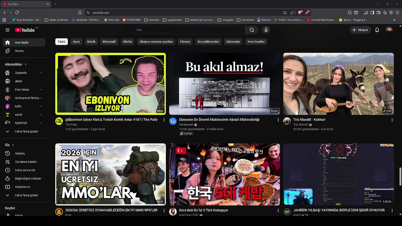The height and width of the screenshot is (226, 402).
Task: Open the wtcN channel subscription
Action: 24,115
